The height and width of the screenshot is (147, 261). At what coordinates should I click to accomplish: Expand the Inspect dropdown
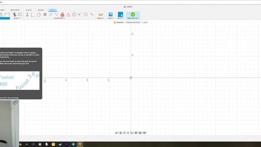(100, 18)
